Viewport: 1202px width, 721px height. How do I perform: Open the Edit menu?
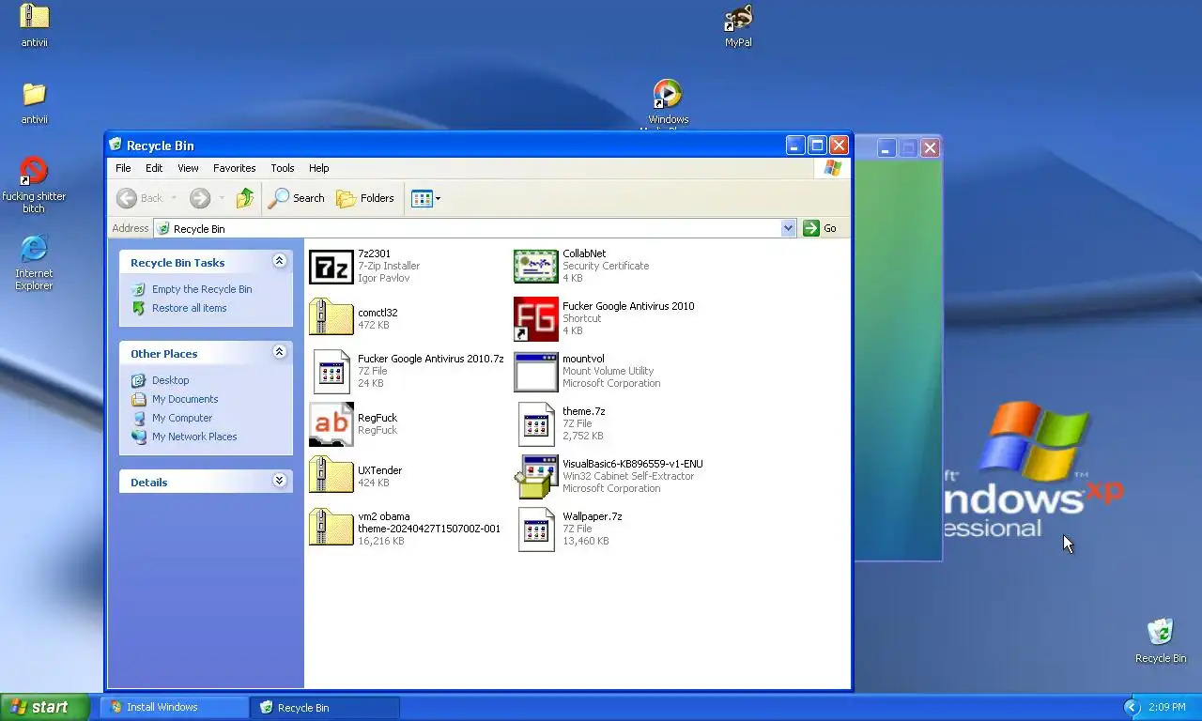coord(154,168)
